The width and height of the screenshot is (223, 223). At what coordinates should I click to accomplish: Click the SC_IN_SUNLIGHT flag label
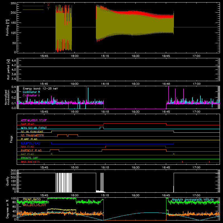tap(32, 132)
